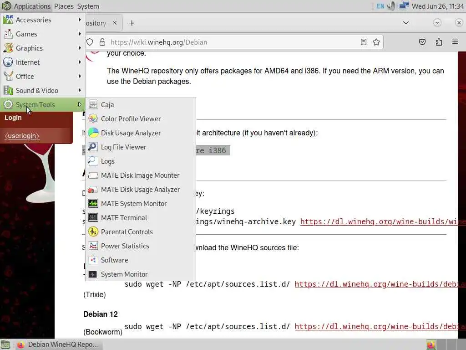The image size is (466, 350).
Task: Launch the Software application icon
Action: click(x=93, y=260)
